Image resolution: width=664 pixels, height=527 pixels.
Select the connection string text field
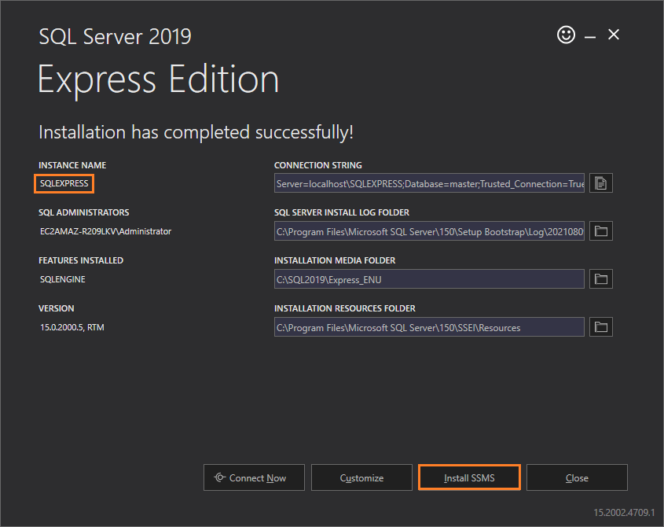tap(428, 182)
